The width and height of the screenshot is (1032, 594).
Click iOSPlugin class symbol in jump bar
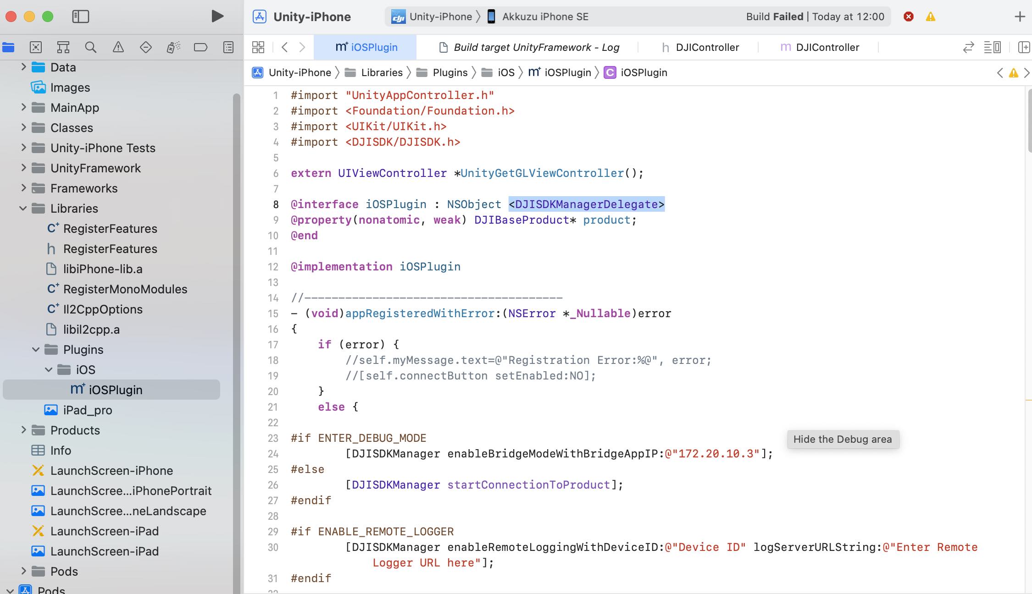tap(636, 72)
